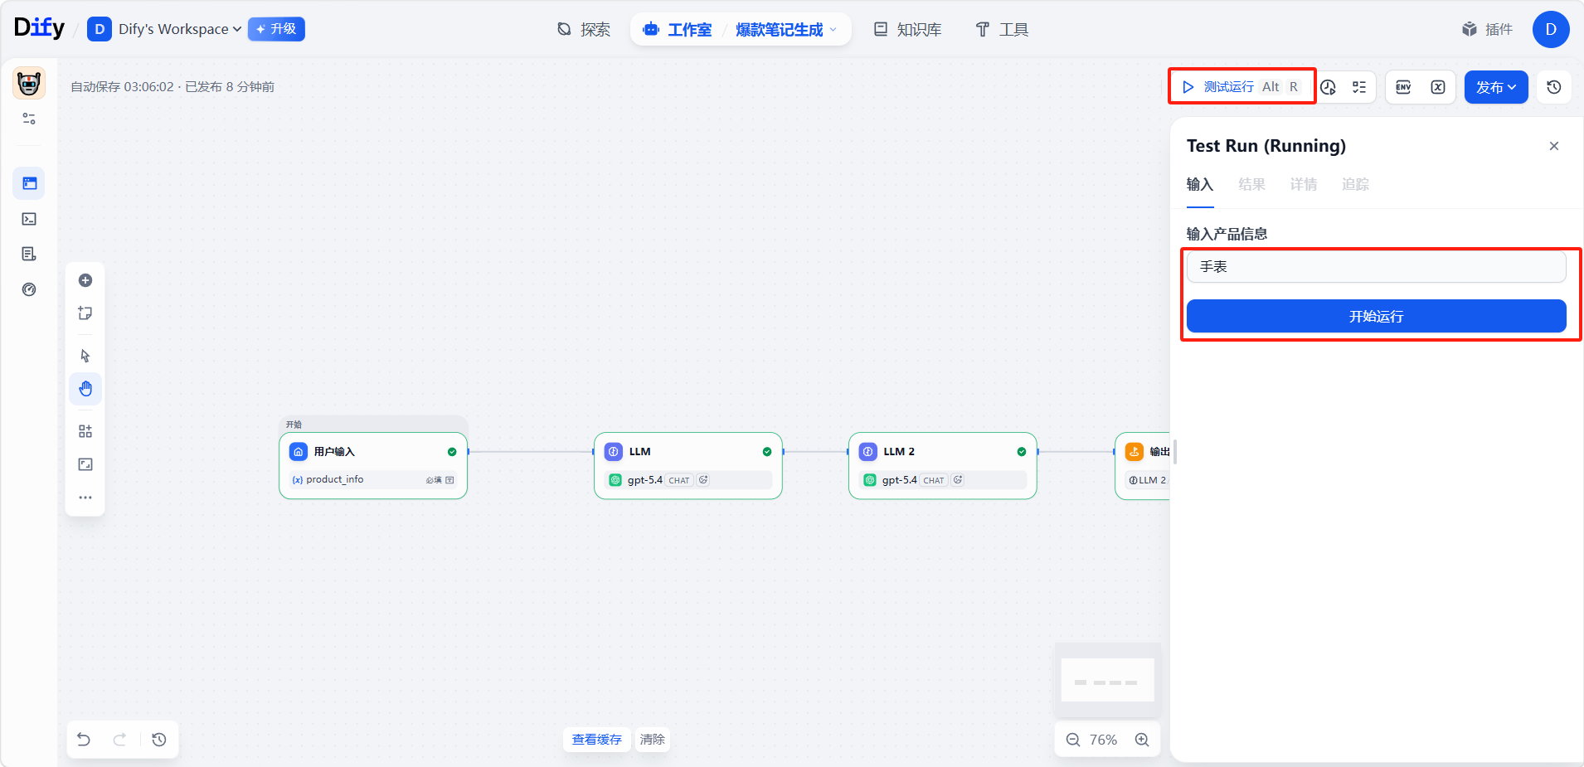The height and width of the screenshot is (767, 1584).
Task: Open the ENV environment variables panel
Action: [1403, 87]
